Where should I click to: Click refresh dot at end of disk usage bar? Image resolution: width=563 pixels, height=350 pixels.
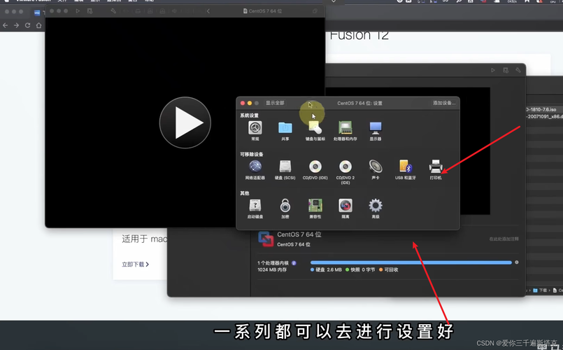click(x=517, y=262)
